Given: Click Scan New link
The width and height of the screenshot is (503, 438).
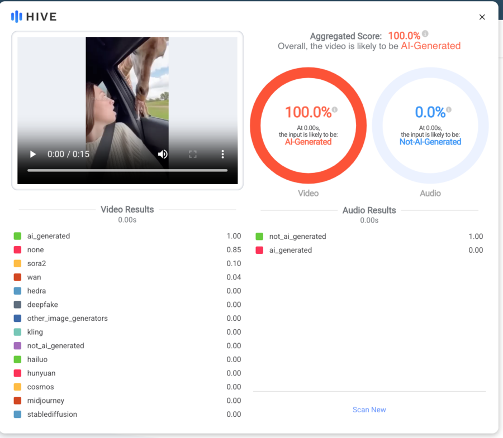Looking at the screenshot, I should point(369,410).
